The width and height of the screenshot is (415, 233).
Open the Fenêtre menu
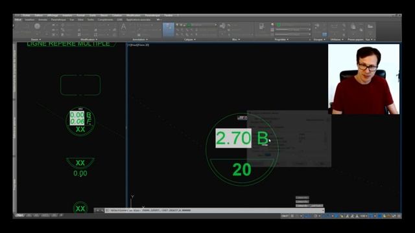(x=169, y=16)
